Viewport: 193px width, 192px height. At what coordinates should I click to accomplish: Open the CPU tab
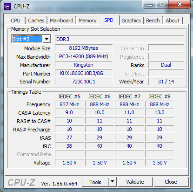(15, 21)
